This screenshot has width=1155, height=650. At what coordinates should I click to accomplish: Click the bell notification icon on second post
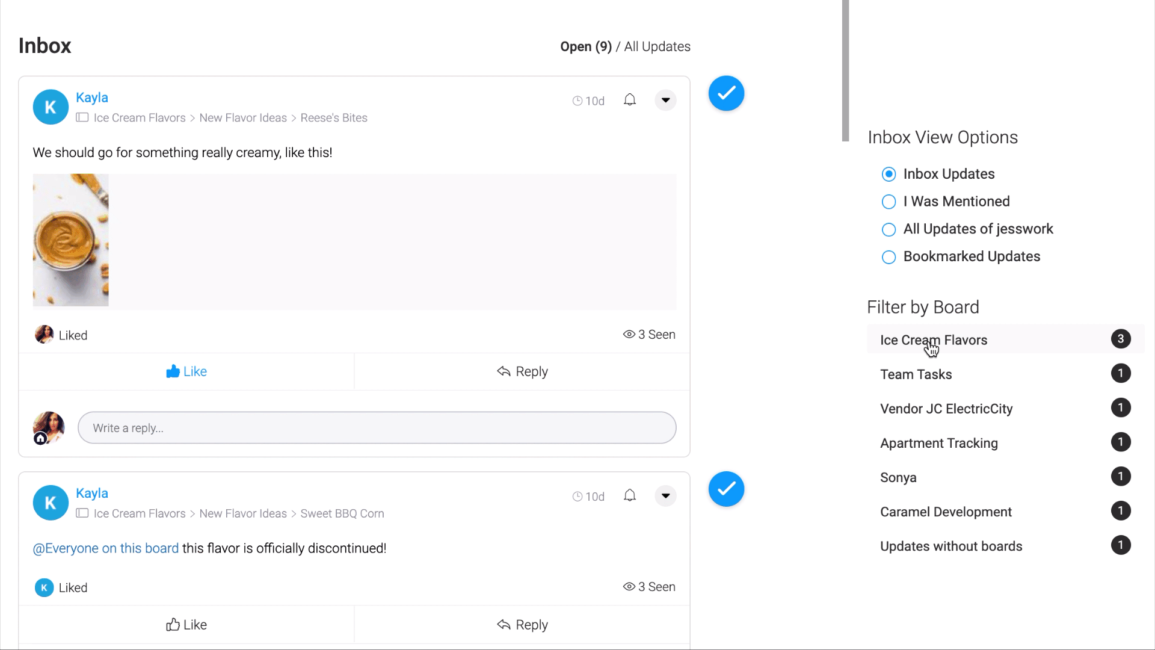[x=630, y=495]
